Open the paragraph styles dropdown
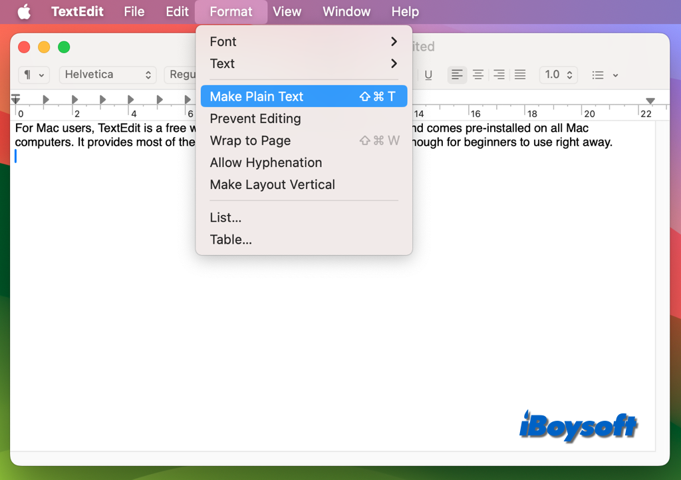The image size is (681, 480). tap(34, 75)
